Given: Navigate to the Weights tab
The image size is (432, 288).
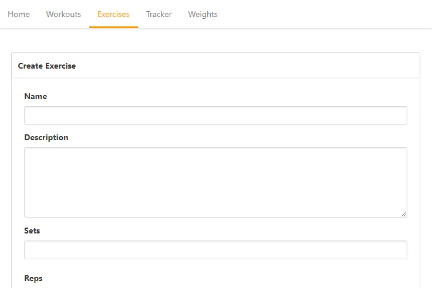Looking at the screenshot, I should coord(203,14).
